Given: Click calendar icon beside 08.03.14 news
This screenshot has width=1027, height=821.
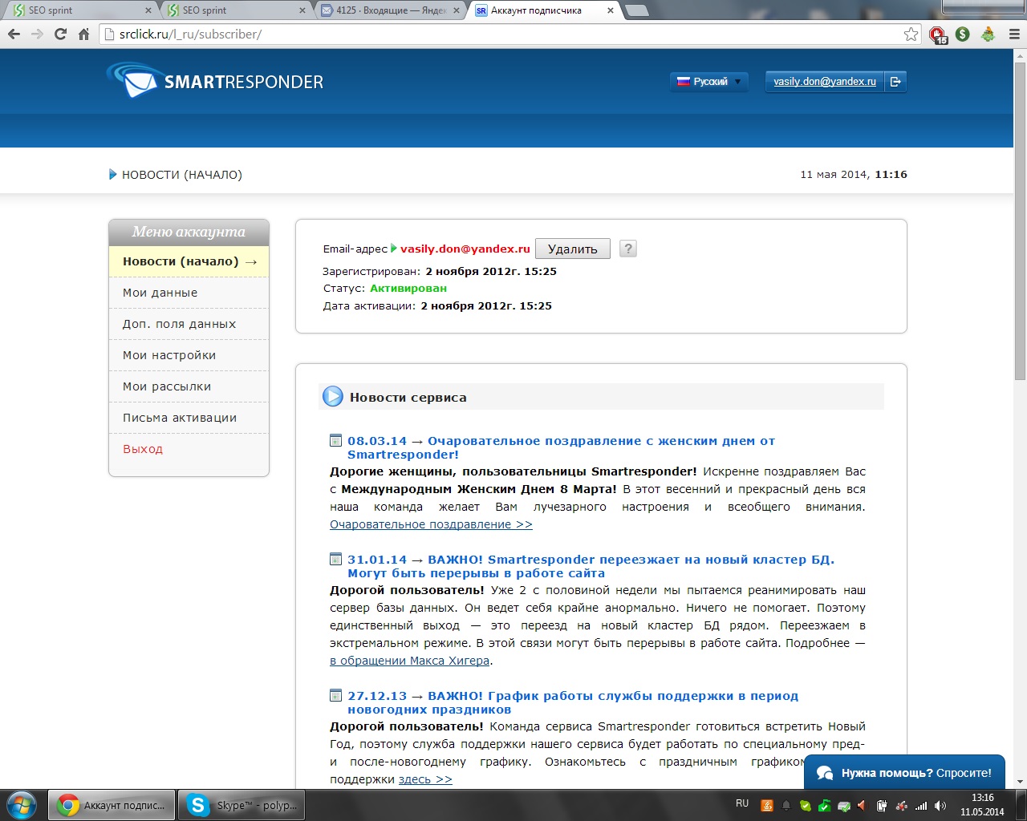Looking at the screenshot, I should (336, 440).
